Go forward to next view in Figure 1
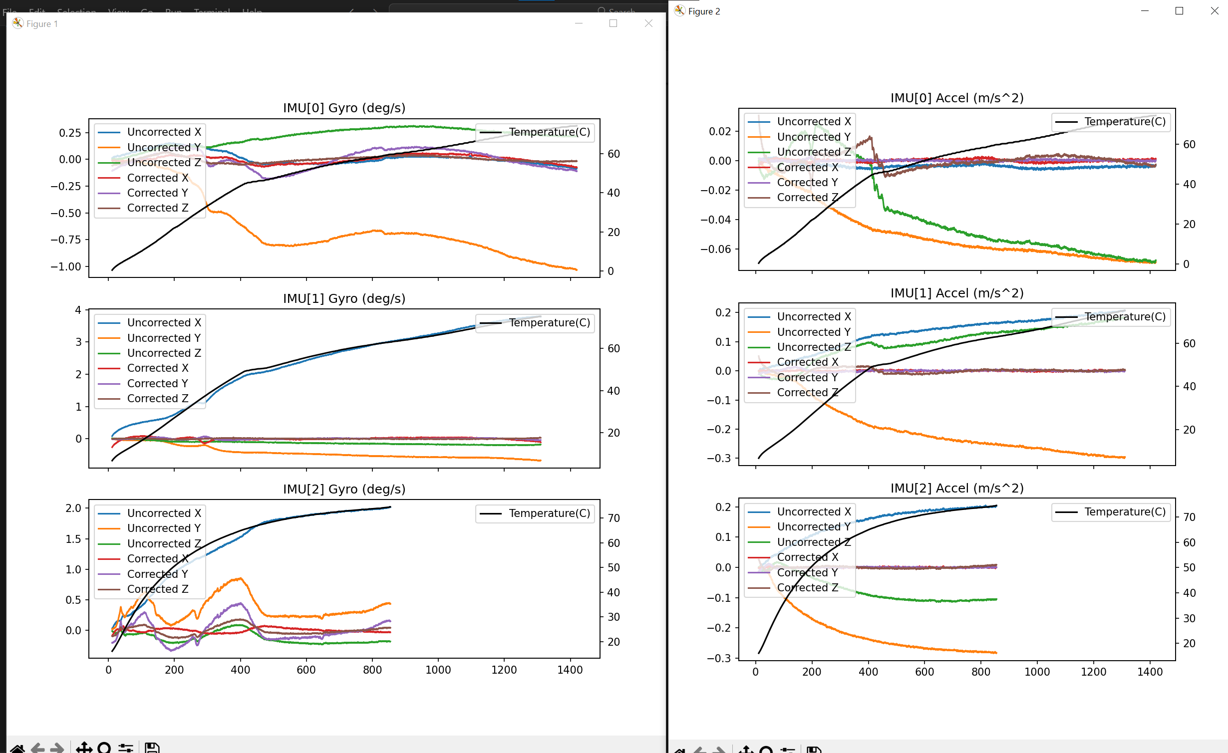 click(57, 749)
